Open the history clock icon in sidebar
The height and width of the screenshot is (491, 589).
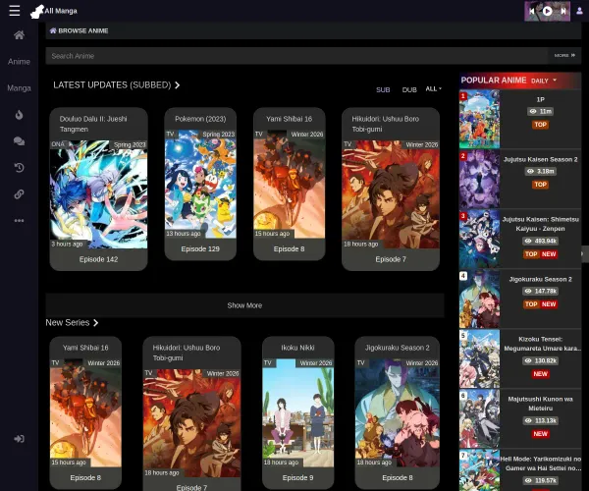click(x=19, y=168)
